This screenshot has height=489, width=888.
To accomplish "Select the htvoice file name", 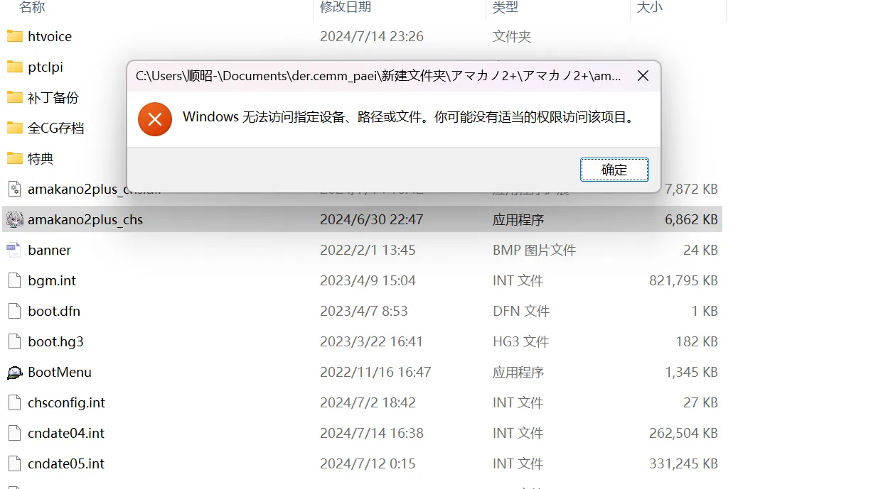I will tap(50, 36).
